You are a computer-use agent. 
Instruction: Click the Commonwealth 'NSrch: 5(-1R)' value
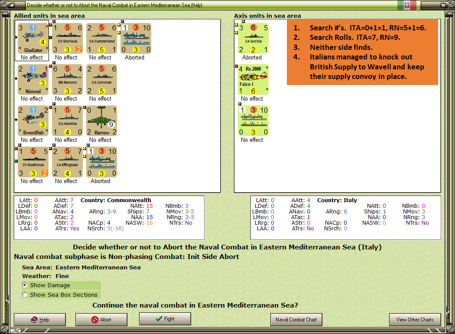[x=106, y=229]
